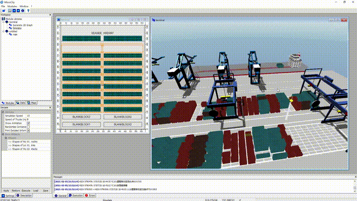Switch to the Maps tab
357x201 pixels.
pyautogui.click(x=32, y=103)
